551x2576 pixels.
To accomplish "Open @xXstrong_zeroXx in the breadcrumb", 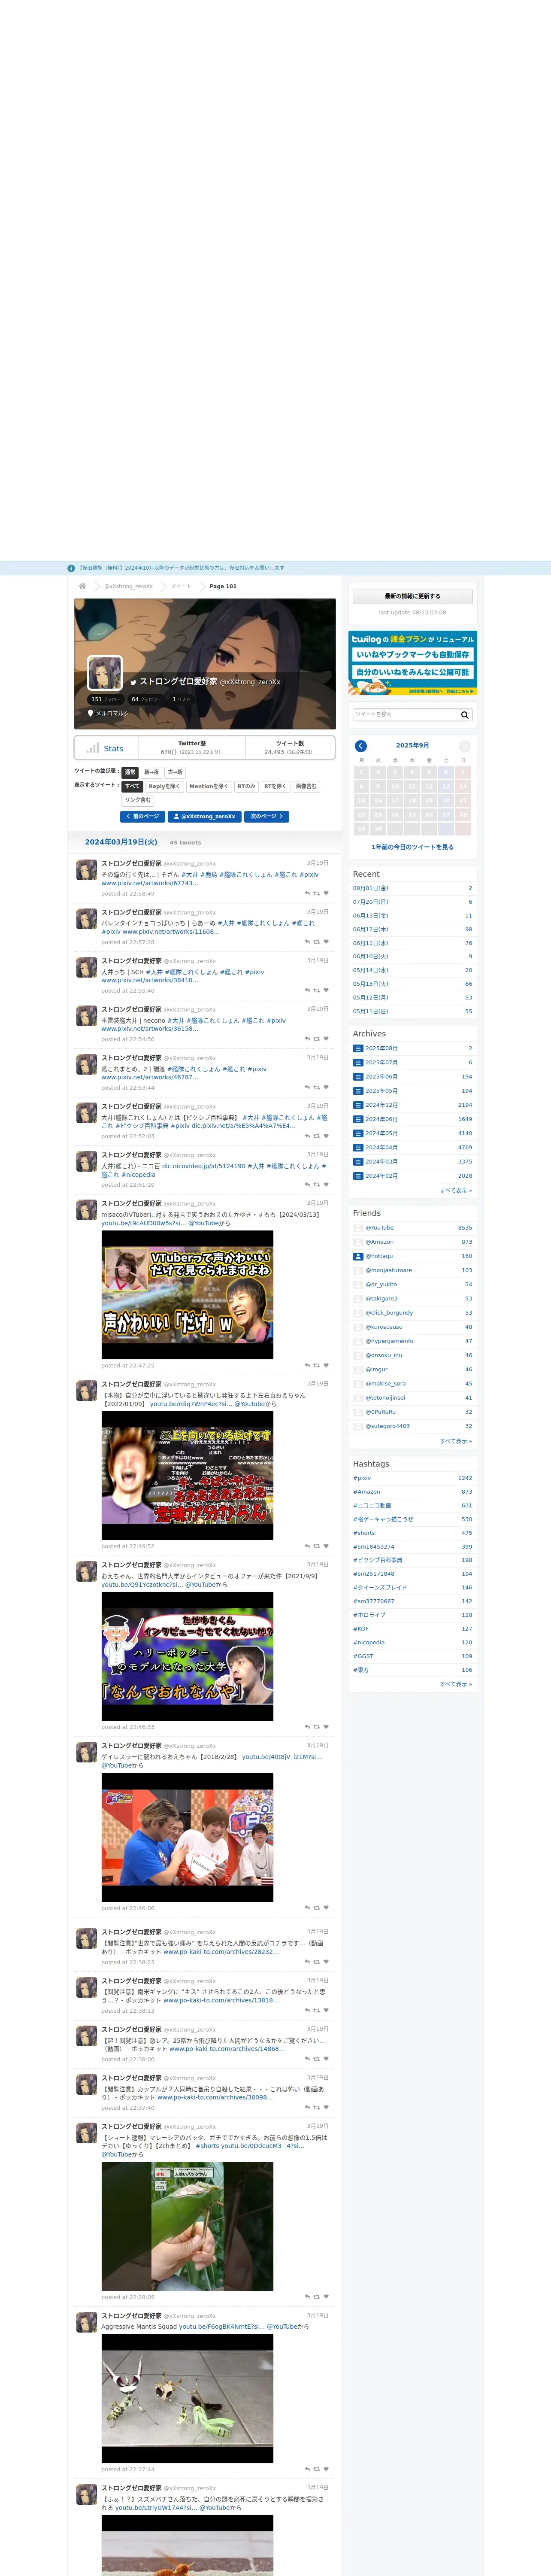I will coord(128,586).
